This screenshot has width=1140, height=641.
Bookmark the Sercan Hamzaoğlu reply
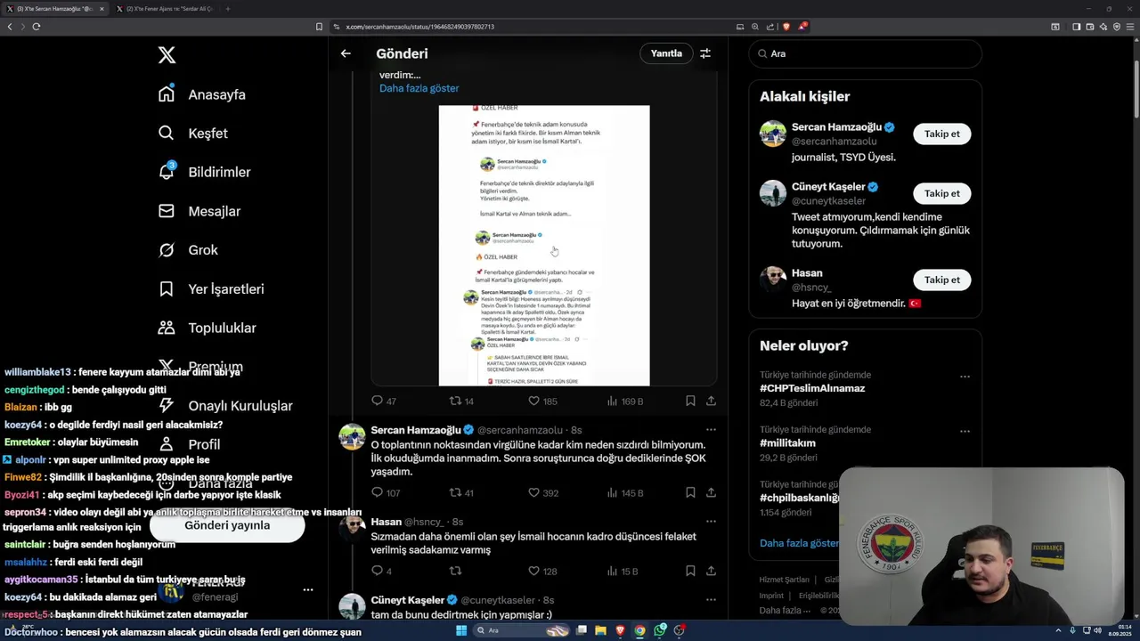point(690,492)
